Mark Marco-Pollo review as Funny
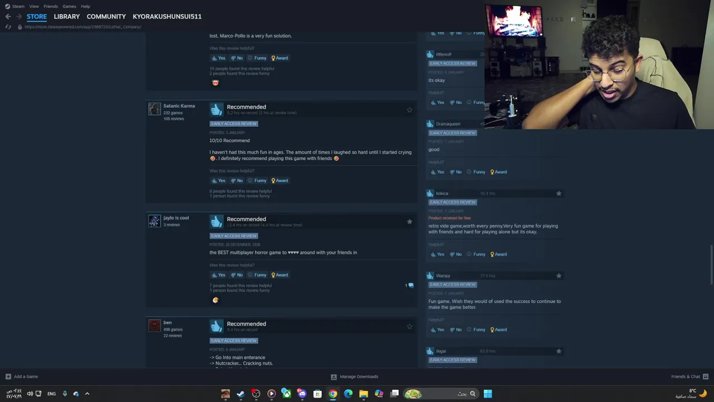The image size is (714, 402). [x=257, y=58]
